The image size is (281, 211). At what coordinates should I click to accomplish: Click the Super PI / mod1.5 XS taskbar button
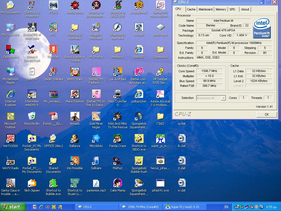click(185, 207)
